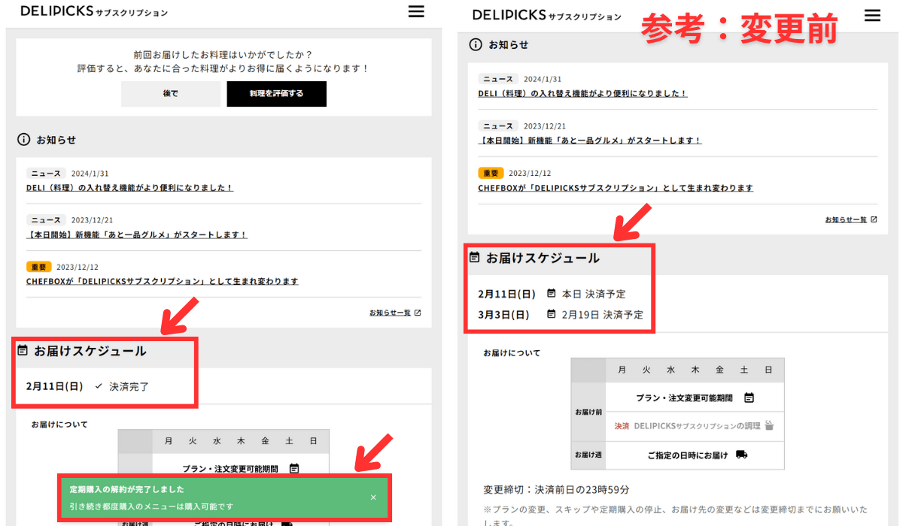Click external-link icon of right お知らせ一覧

(x=874, y=219)
